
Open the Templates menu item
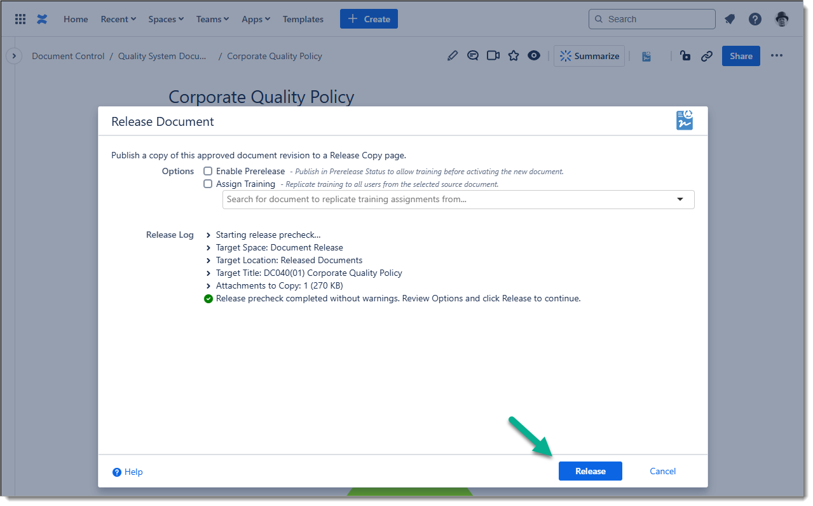click(x=303, y=19)
